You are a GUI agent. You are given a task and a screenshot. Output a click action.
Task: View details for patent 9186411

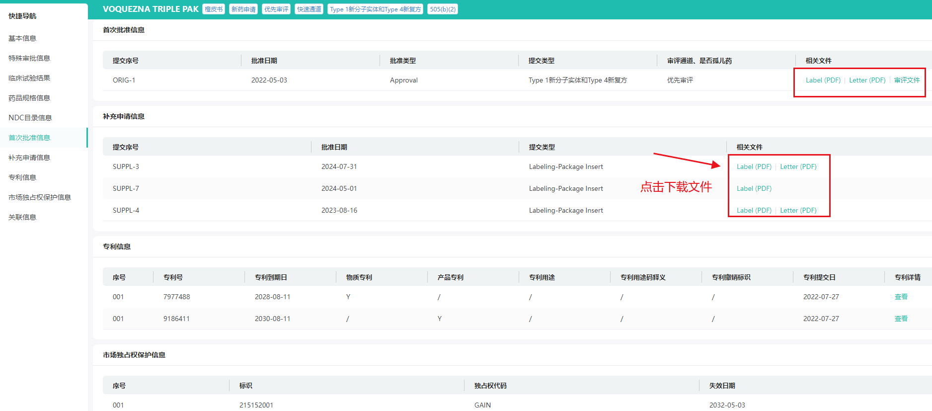[901, 319]
